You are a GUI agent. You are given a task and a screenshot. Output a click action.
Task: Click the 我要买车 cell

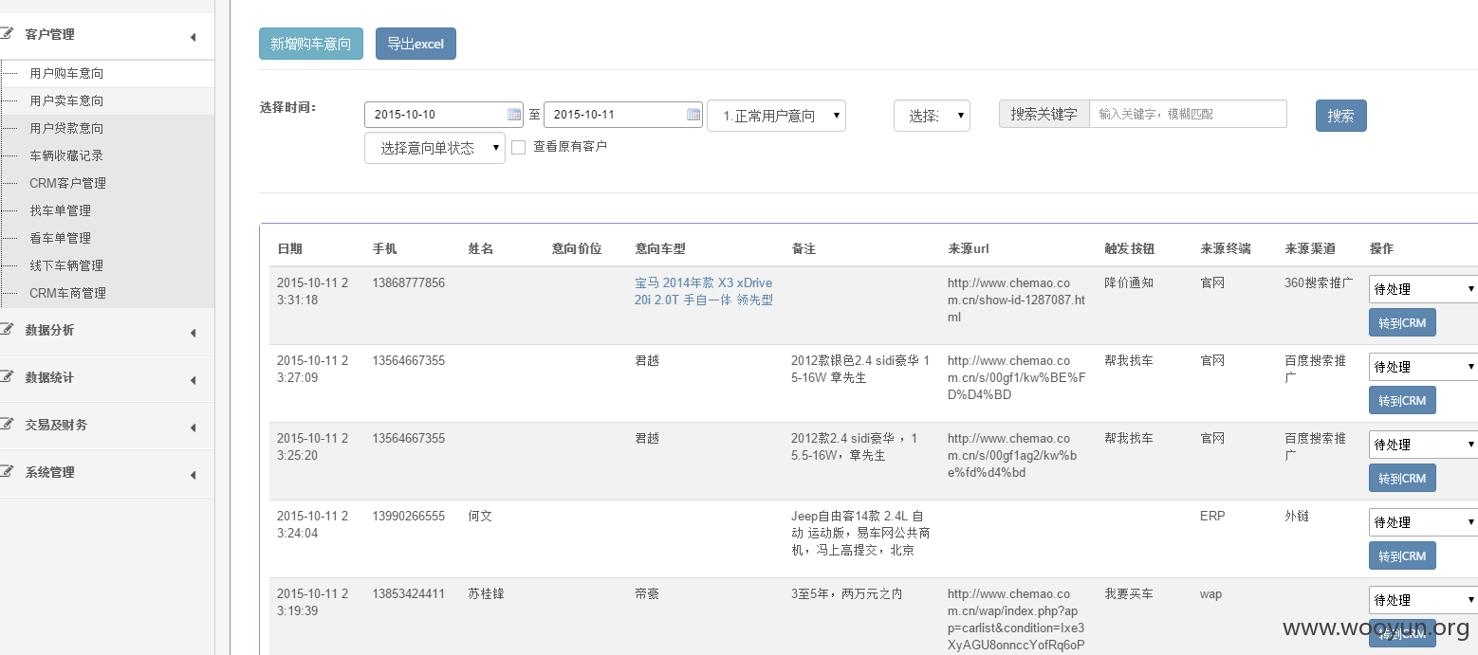pos(1129,594)
